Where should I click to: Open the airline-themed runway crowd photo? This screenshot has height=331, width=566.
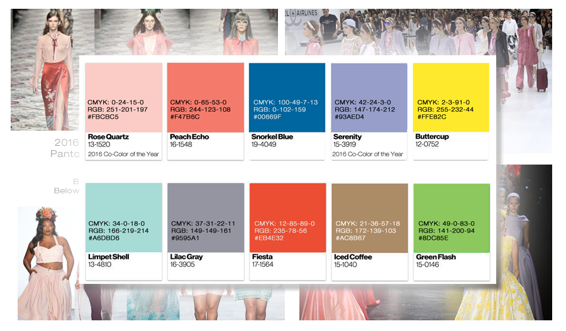[418, 32]
